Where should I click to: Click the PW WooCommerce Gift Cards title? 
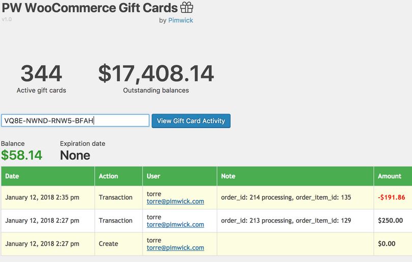click(x=90, y=8)
